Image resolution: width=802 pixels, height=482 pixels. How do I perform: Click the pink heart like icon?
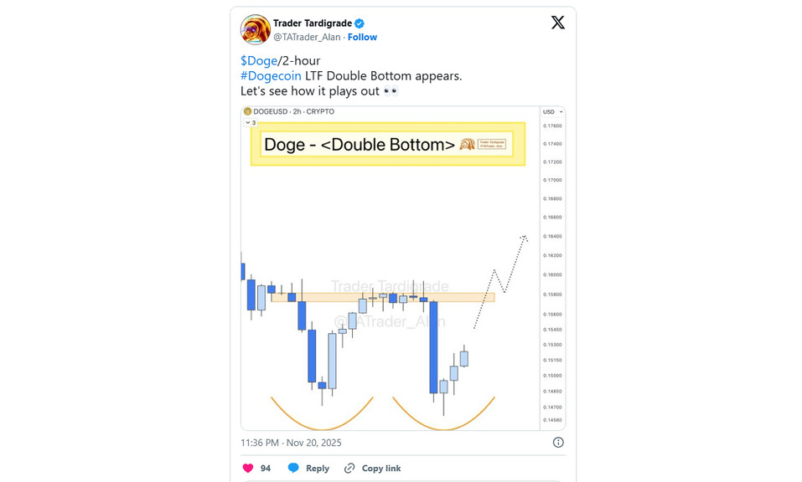(247, 468)
